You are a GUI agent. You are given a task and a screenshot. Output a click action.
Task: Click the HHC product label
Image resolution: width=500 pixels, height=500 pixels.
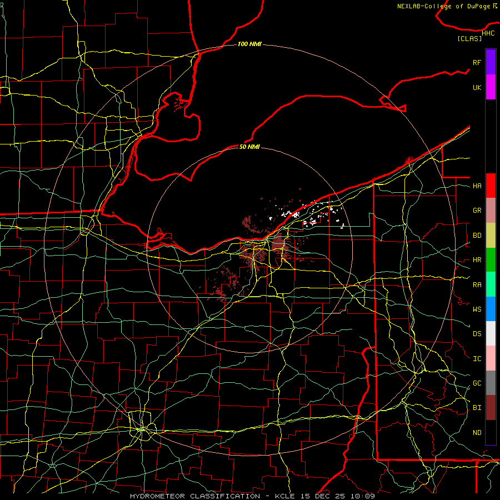click(488, 33)
